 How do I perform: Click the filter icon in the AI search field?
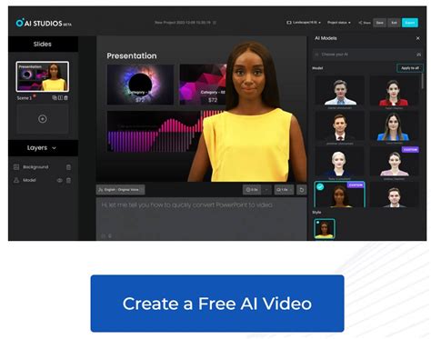pos(418,55)
